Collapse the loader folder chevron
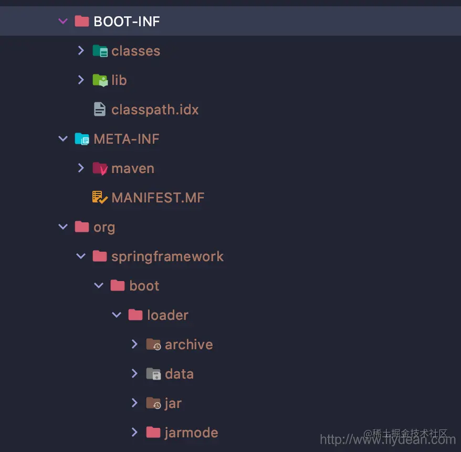 click(x=117, y=315)
